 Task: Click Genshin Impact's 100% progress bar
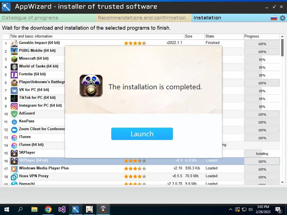click(262, 44)
